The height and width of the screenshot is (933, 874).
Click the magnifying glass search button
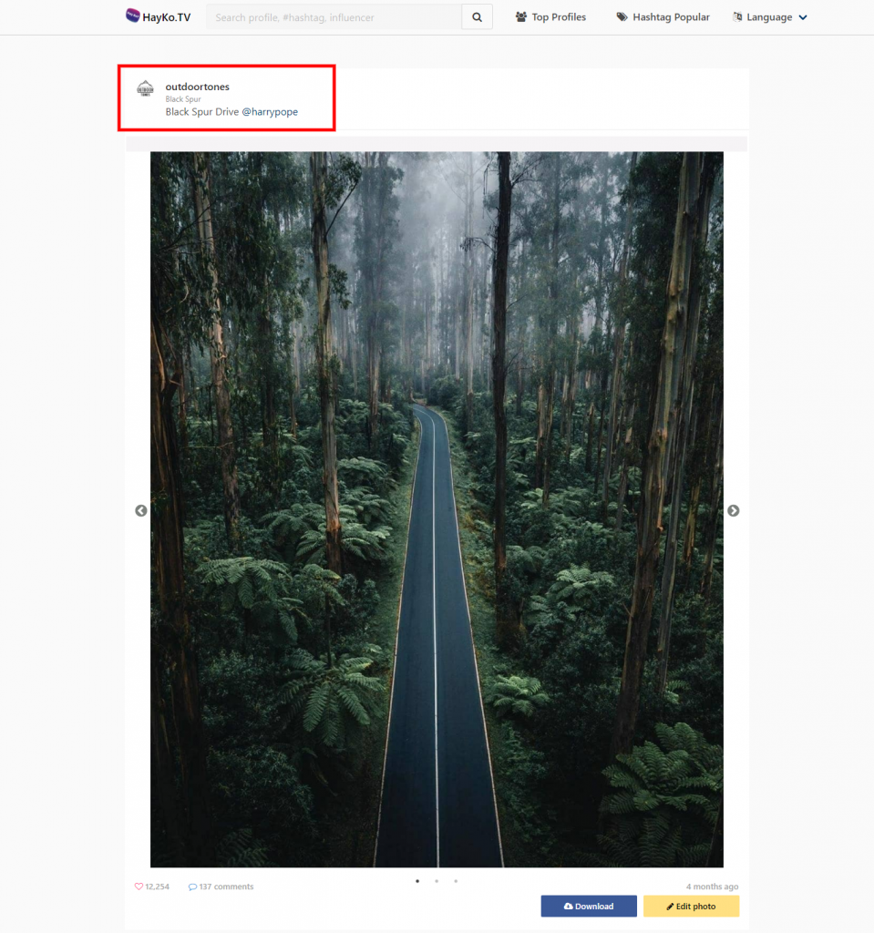point(477,17)
